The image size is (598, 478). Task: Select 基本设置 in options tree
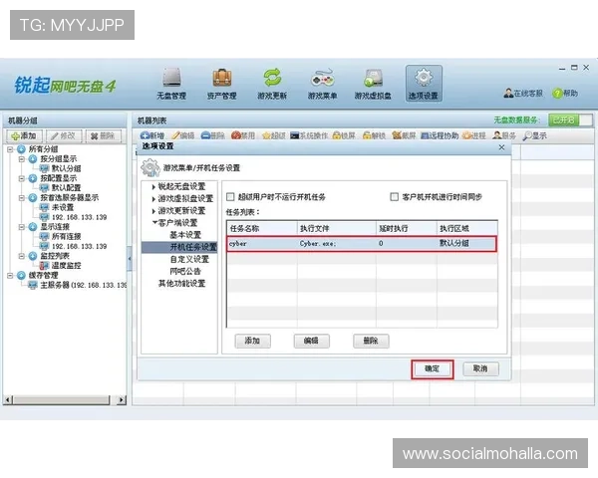pyautogui.click(x=185, y=235)
